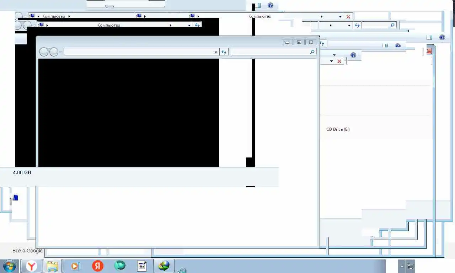Open Yandex Browser from the taskbar

coord(32,266)
